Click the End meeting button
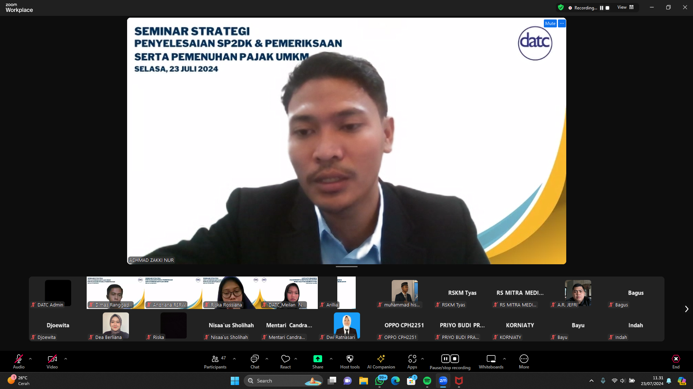Viewport: 693px width, 389px height. pos(676,362)
